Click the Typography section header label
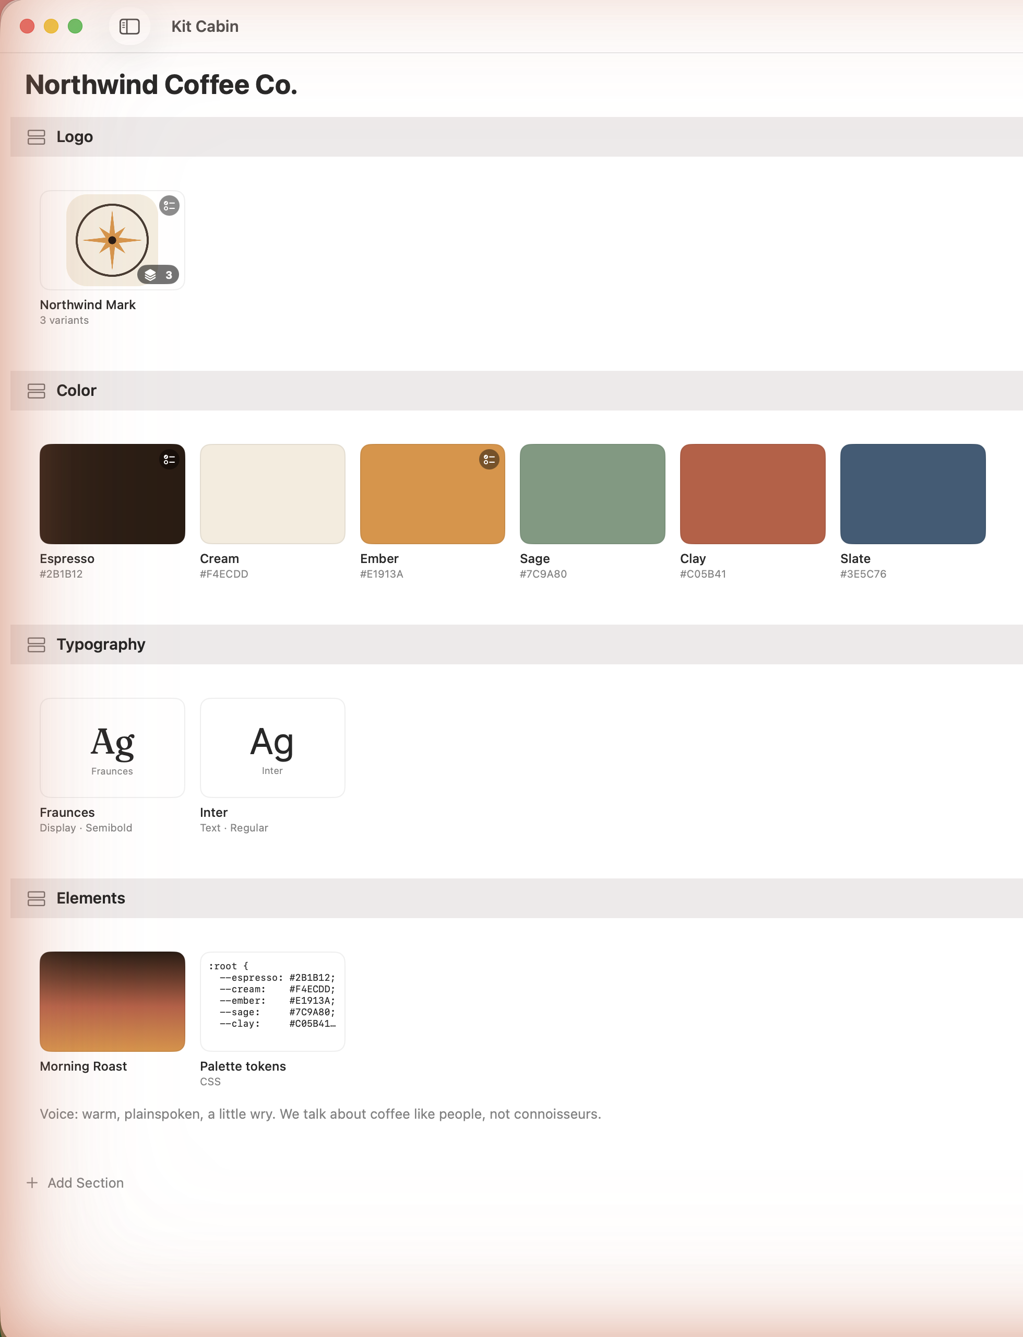Viewport: 1023px width, 1337px height. (101, 644)
